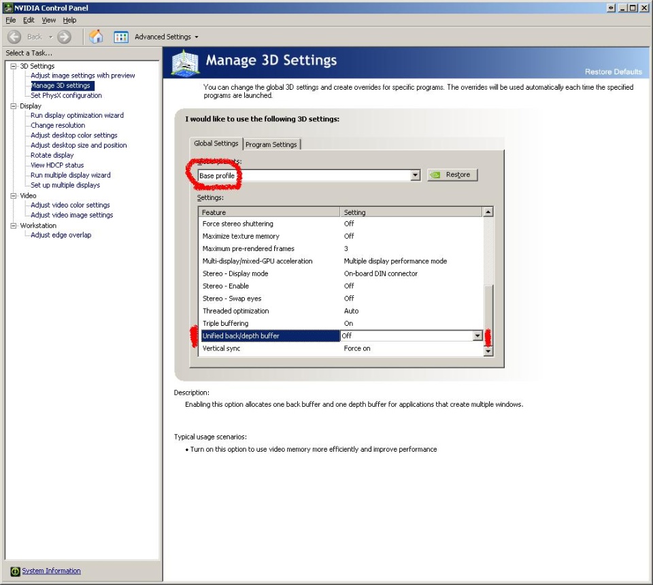The width and height of the screenshot is (653, 585).
Task: Select Threaded optimization row
Action: tap(341, 312)
